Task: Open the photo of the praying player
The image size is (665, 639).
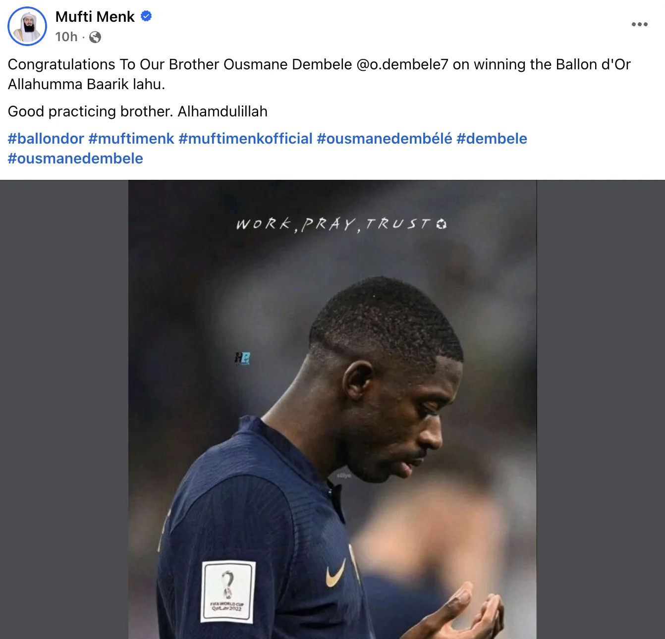Action: pyautogui.click(x=332, y=409)
